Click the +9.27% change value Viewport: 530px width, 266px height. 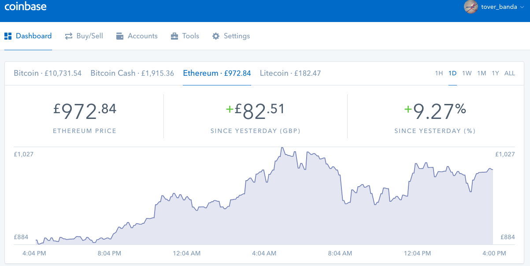pos(435,111)
